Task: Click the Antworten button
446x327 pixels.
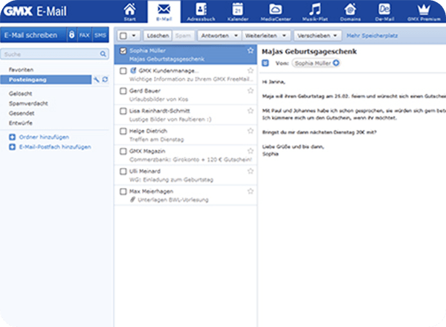Action: (215, 36)
